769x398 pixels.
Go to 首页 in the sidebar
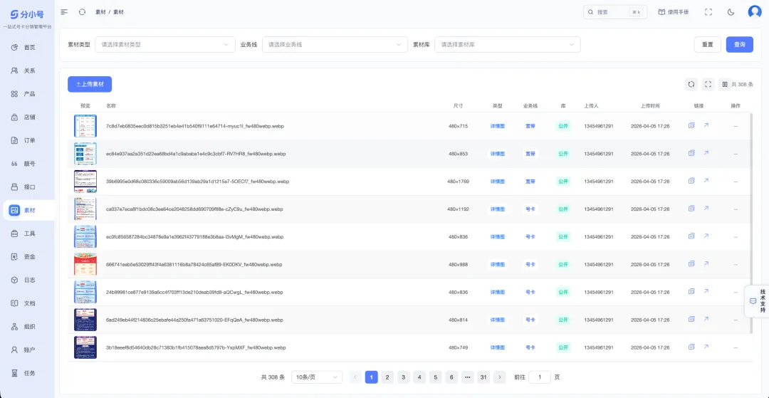tap(28, 47)
